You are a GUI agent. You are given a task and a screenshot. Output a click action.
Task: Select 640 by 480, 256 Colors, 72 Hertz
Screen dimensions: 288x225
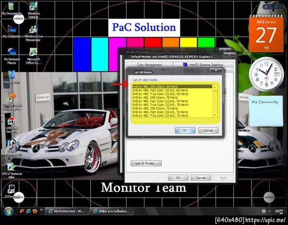172,108
